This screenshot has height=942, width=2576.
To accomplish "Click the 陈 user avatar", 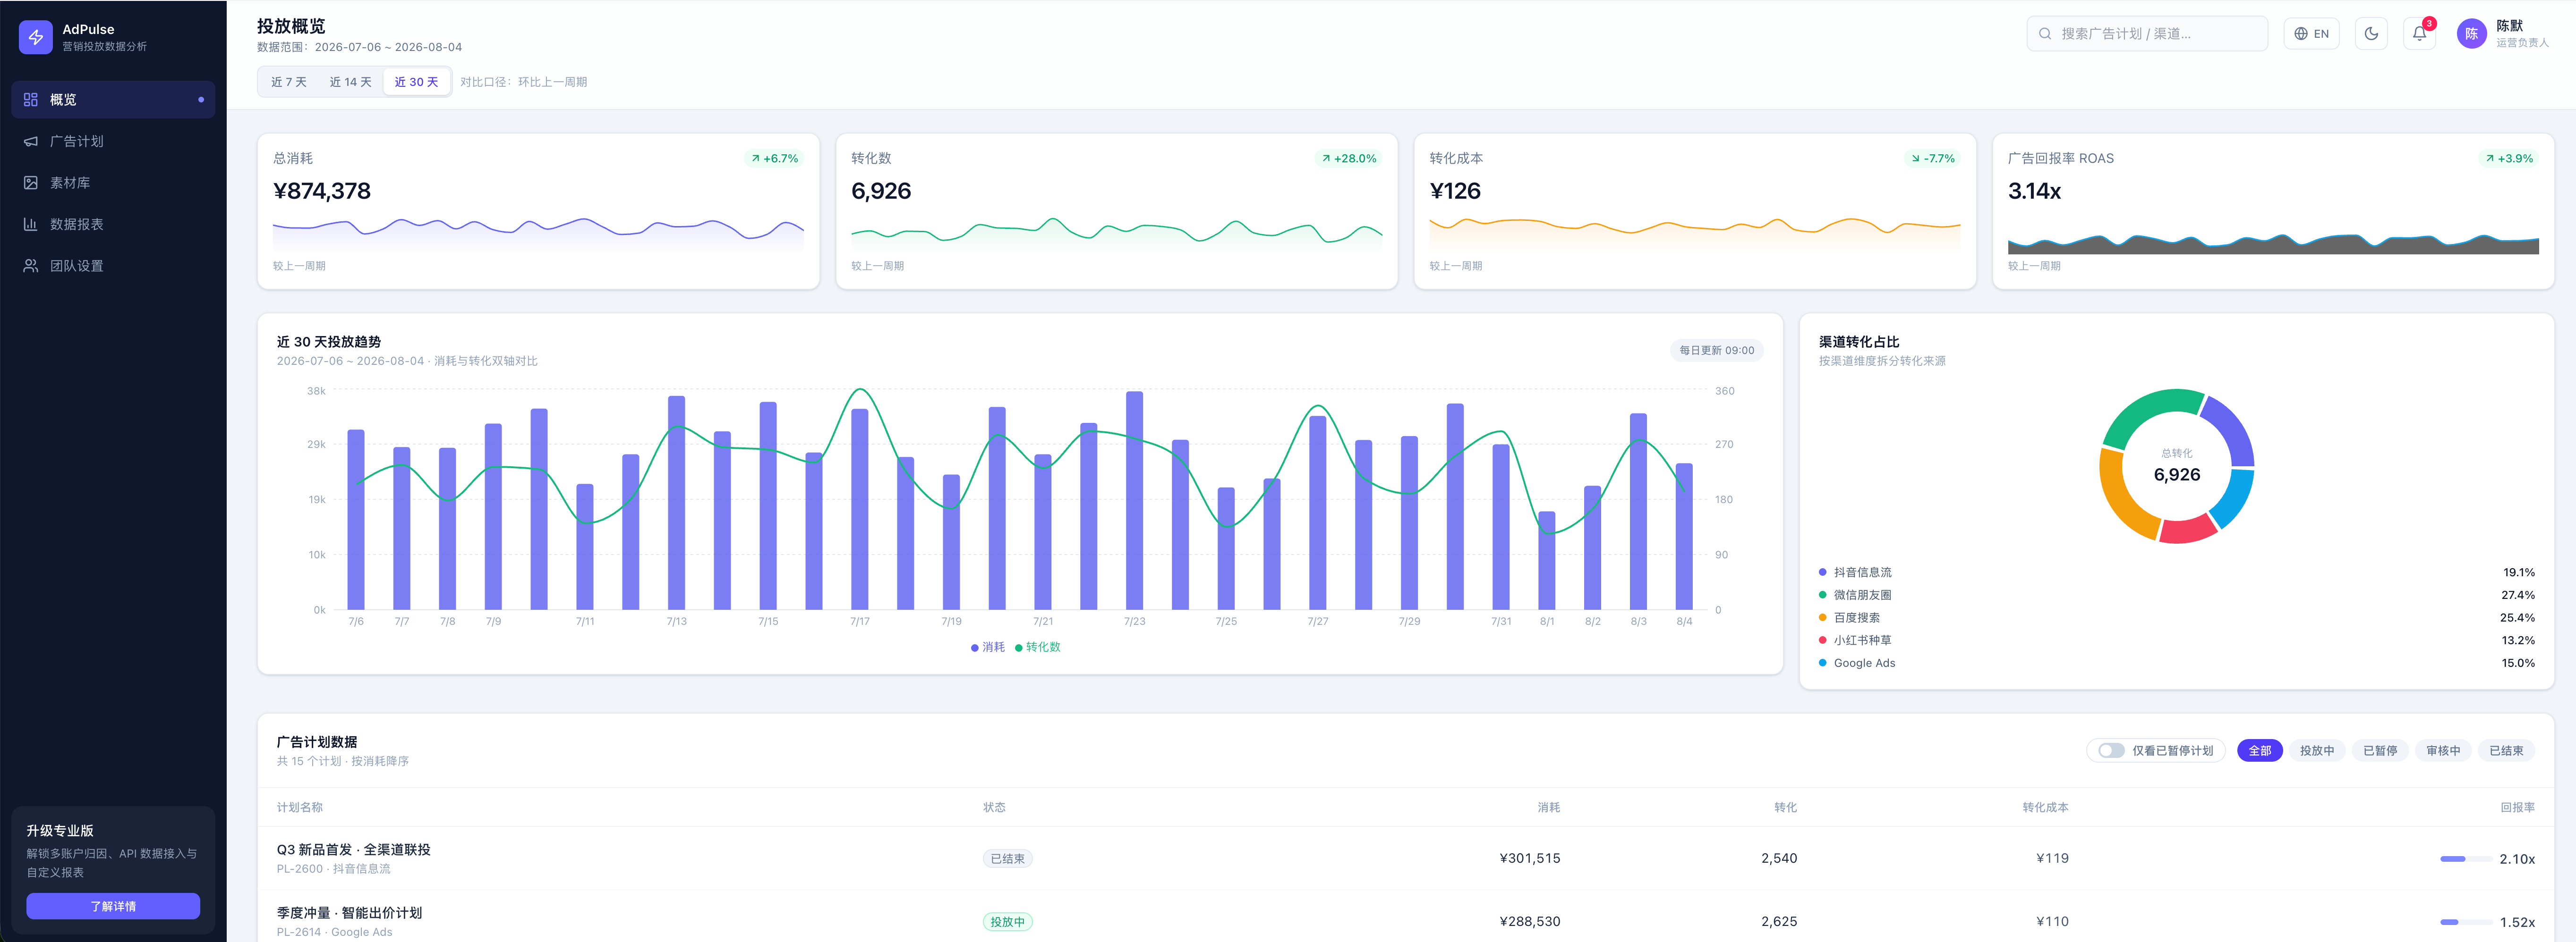I will pos(2471,33).
